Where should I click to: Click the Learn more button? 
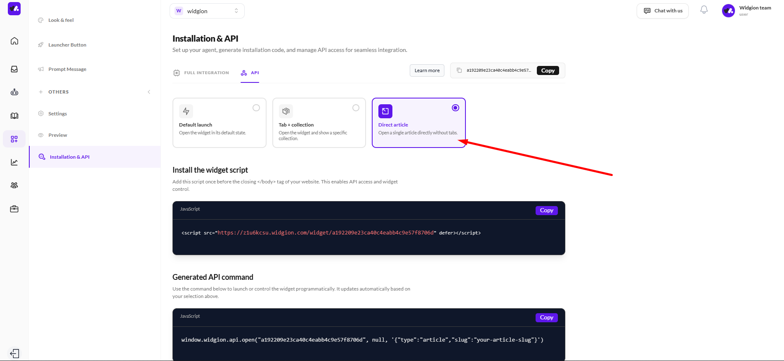click(427, 70)
